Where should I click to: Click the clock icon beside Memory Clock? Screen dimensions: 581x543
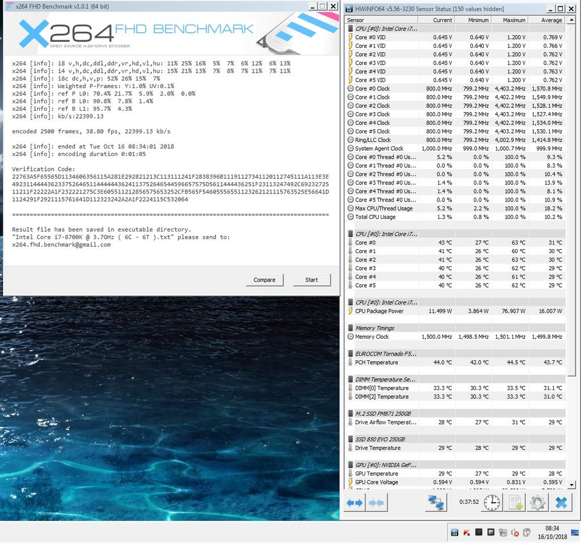350,336
